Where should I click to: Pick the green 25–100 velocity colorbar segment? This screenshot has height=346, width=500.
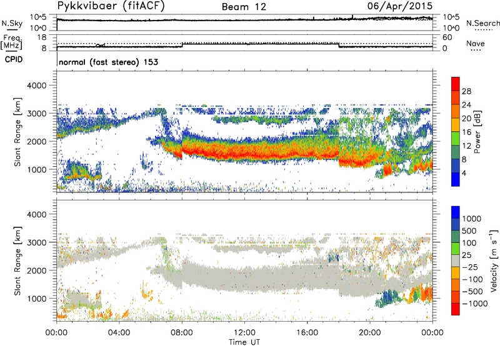(x=456, y=249)
